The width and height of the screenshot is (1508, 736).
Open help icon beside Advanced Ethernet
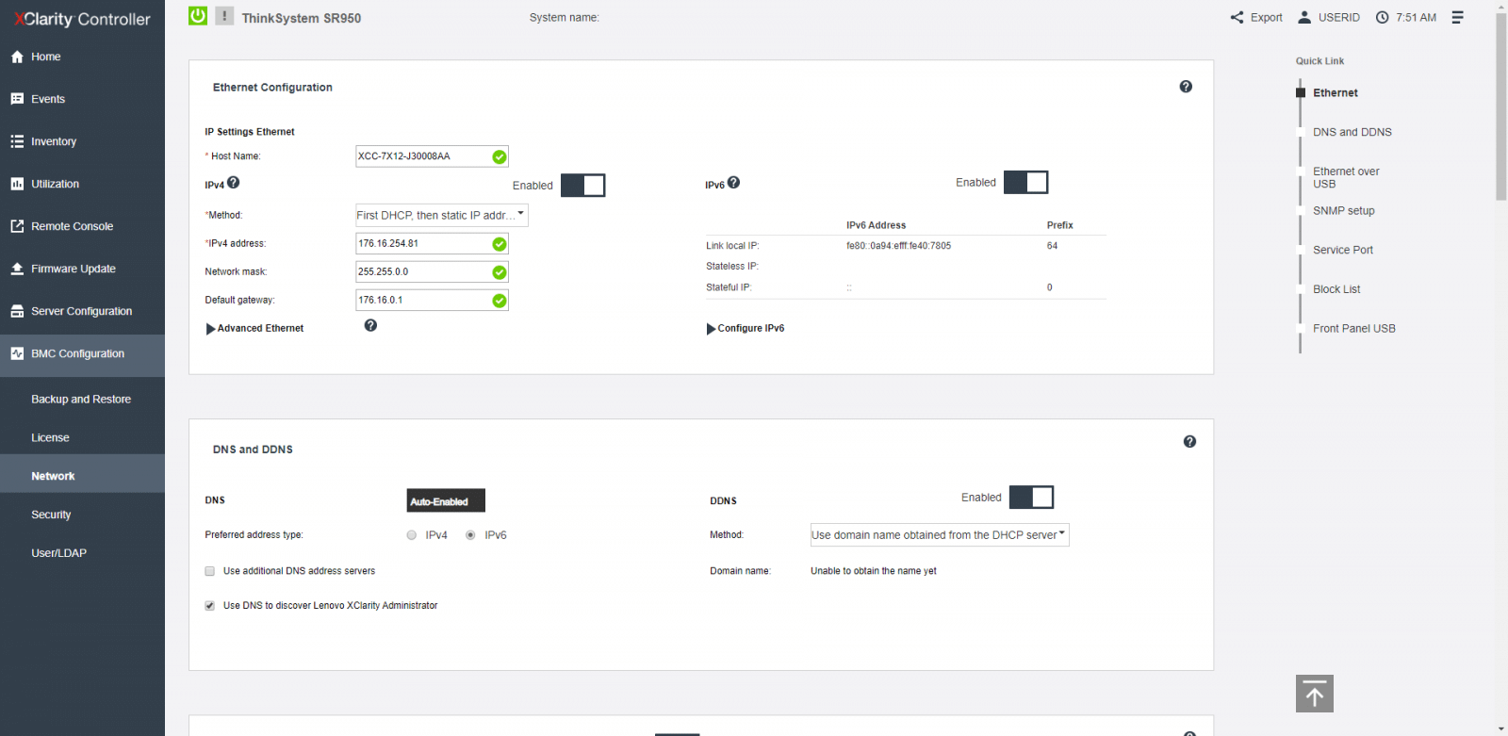tap(370, 325)
